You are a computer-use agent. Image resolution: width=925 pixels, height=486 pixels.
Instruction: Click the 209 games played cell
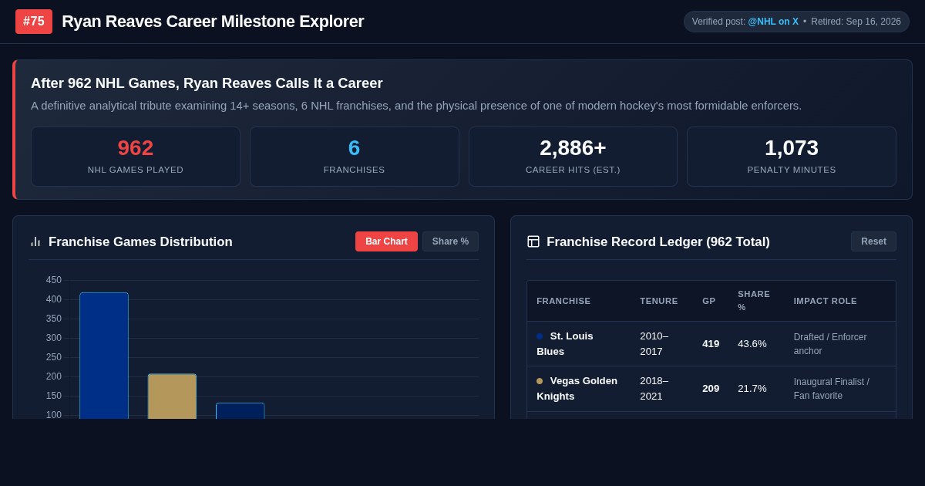(x=711, y=389)
